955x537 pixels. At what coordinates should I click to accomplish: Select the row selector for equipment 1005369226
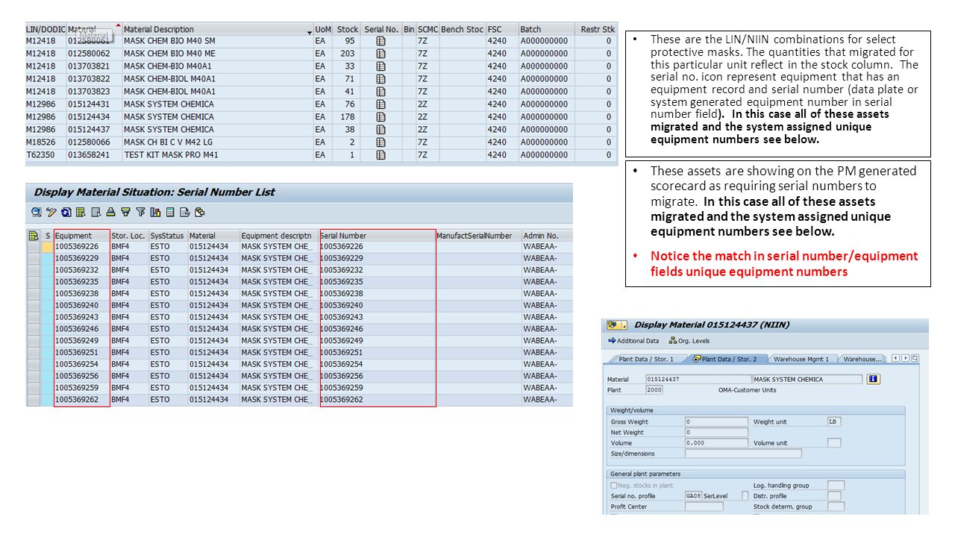tap(34, 246)
